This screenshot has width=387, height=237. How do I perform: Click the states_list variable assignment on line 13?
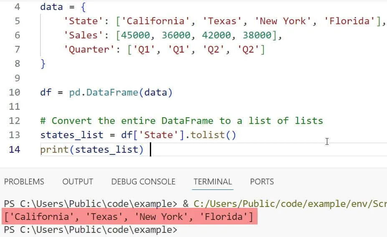tap(71, 135)
